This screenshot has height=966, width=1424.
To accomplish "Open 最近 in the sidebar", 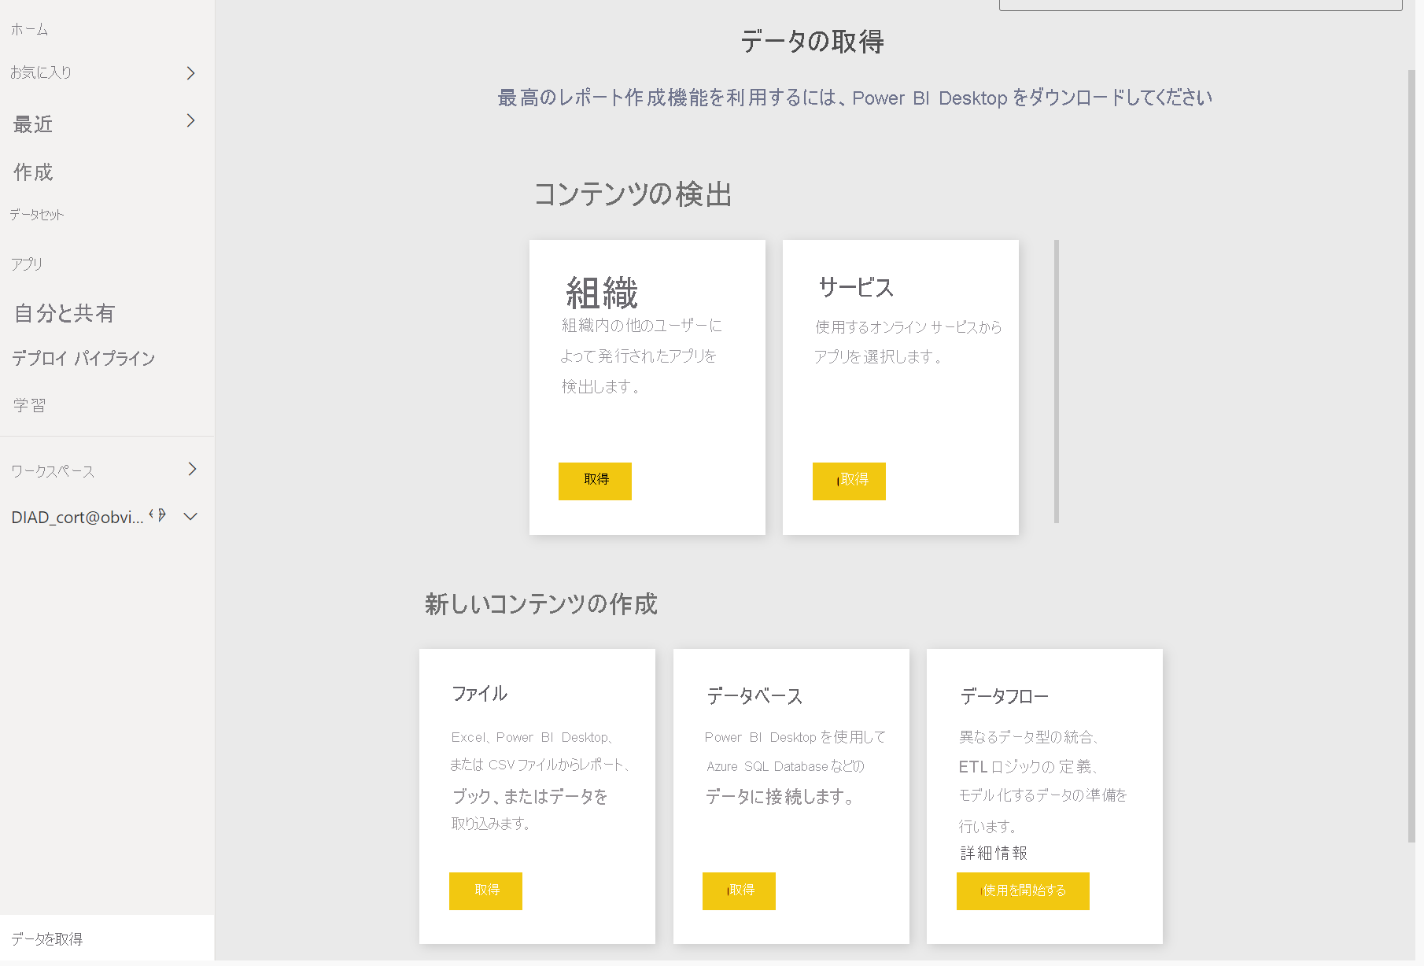I will [x=33, y=124].
